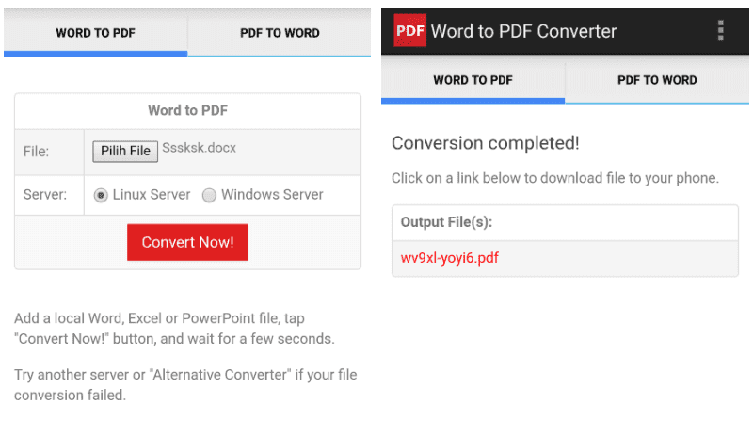Open the three-dot overflow menu
This screenshot has width=753, height=437.
720,30
